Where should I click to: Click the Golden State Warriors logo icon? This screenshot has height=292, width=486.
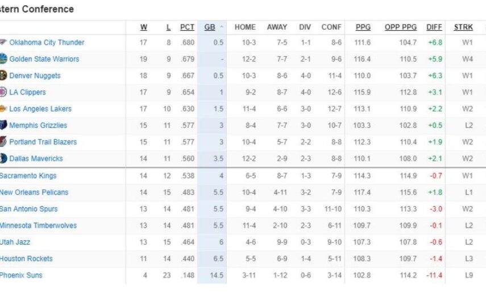pyautogui.click(x=3, y=59)
